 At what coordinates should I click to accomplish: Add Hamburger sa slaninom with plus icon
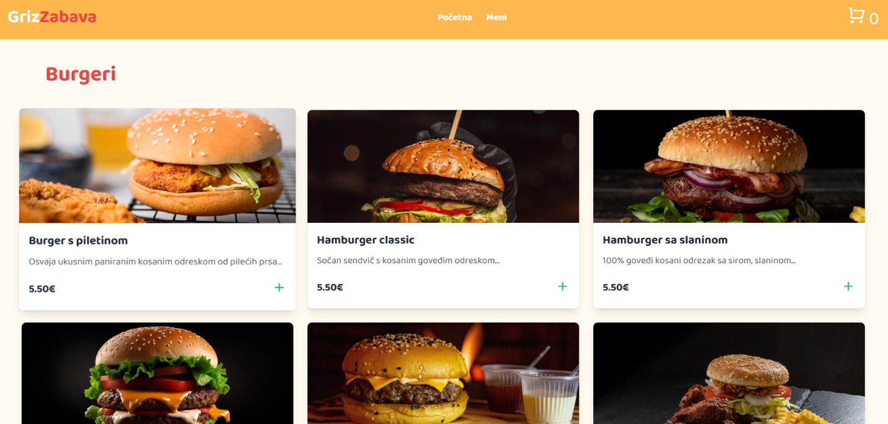(848, 287)
